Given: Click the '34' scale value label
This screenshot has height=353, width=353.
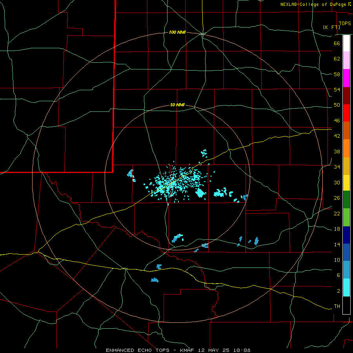Looking at the screenshot, I should click(337, 167).
